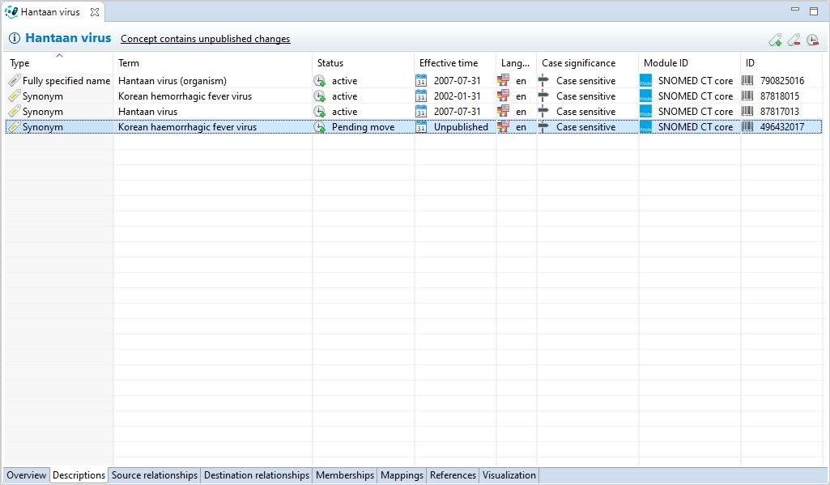The height and width of the screenshot is (485, 830).
Task: Click the clock icon with red minus
Action: tap(812, 40)
